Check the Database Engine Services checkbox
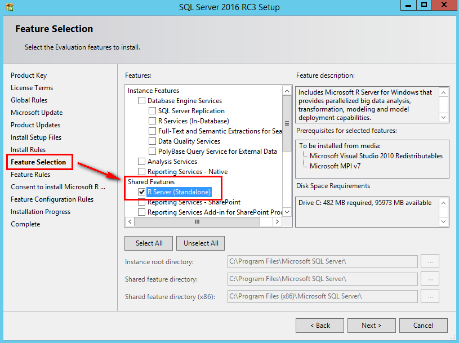 point(142,101)
